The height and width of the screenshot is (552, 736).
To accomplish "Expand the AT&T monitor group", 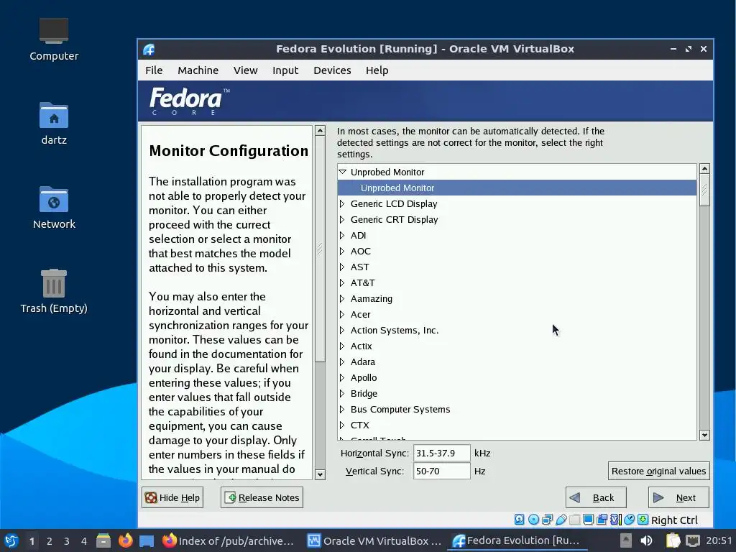I will click(342, 283).
